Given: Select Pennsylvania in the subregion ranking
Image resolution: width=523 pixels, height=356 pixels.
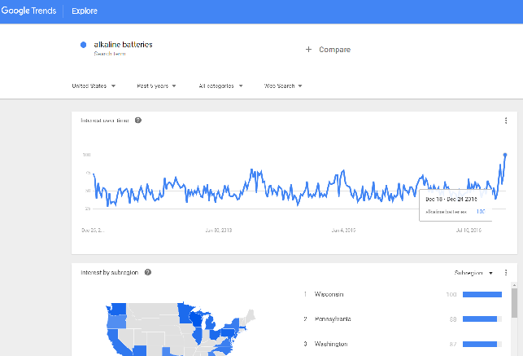Looking at the screenshot, I should (x=333, y=319).
